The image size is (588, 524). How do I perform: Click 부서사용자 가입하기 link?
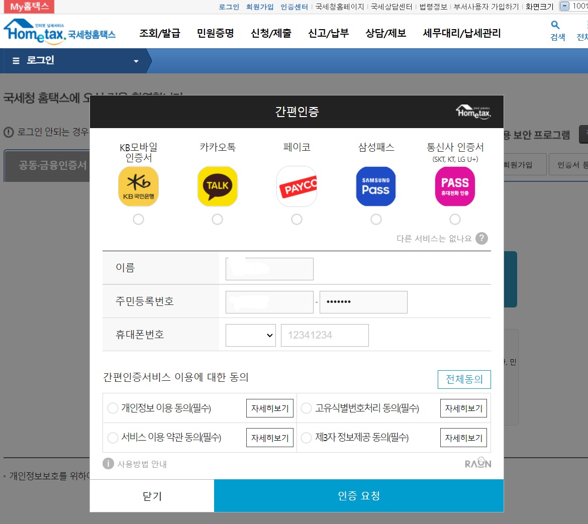pos(486,7)
